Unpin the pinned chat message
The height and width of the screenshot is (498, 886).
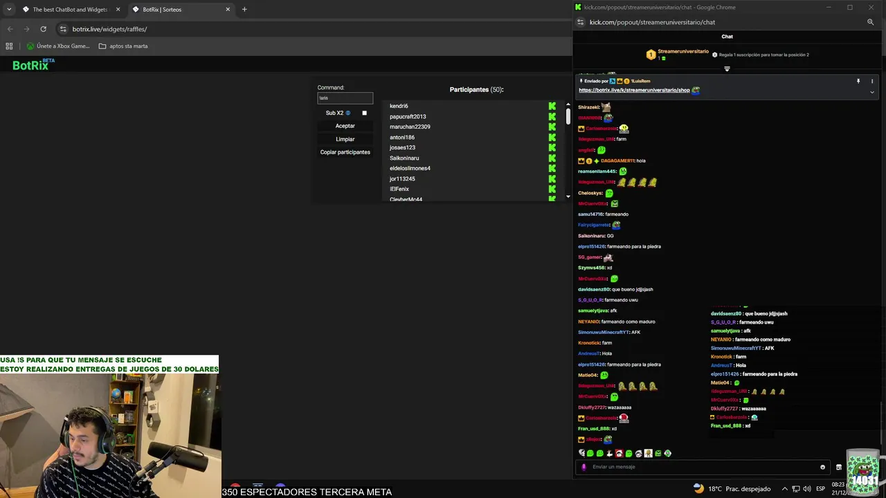pyautogui.click(x=858, y=82)
